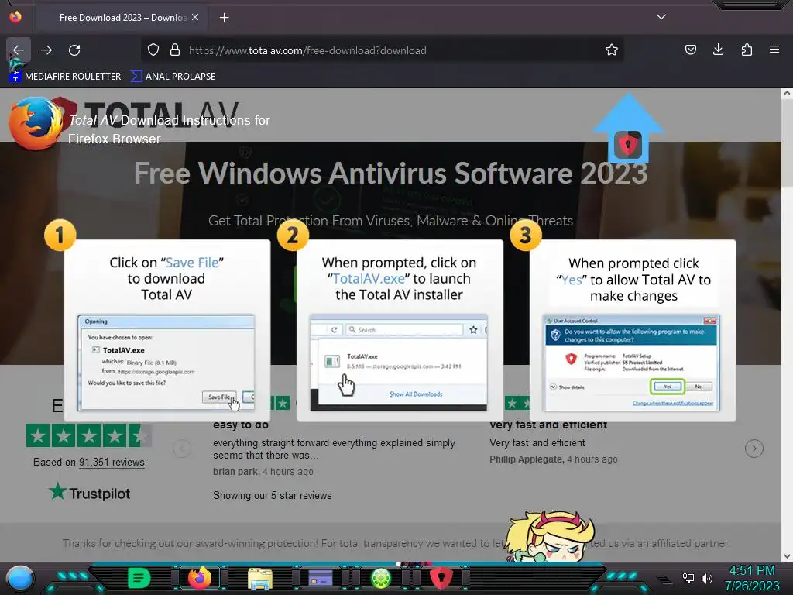Click the Trustpilot logo
This screenshot has width=793, height=595.
coord(90,492)
